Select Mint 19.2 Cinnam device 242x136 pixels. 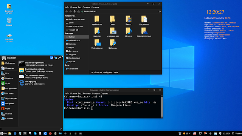(76, 26)
